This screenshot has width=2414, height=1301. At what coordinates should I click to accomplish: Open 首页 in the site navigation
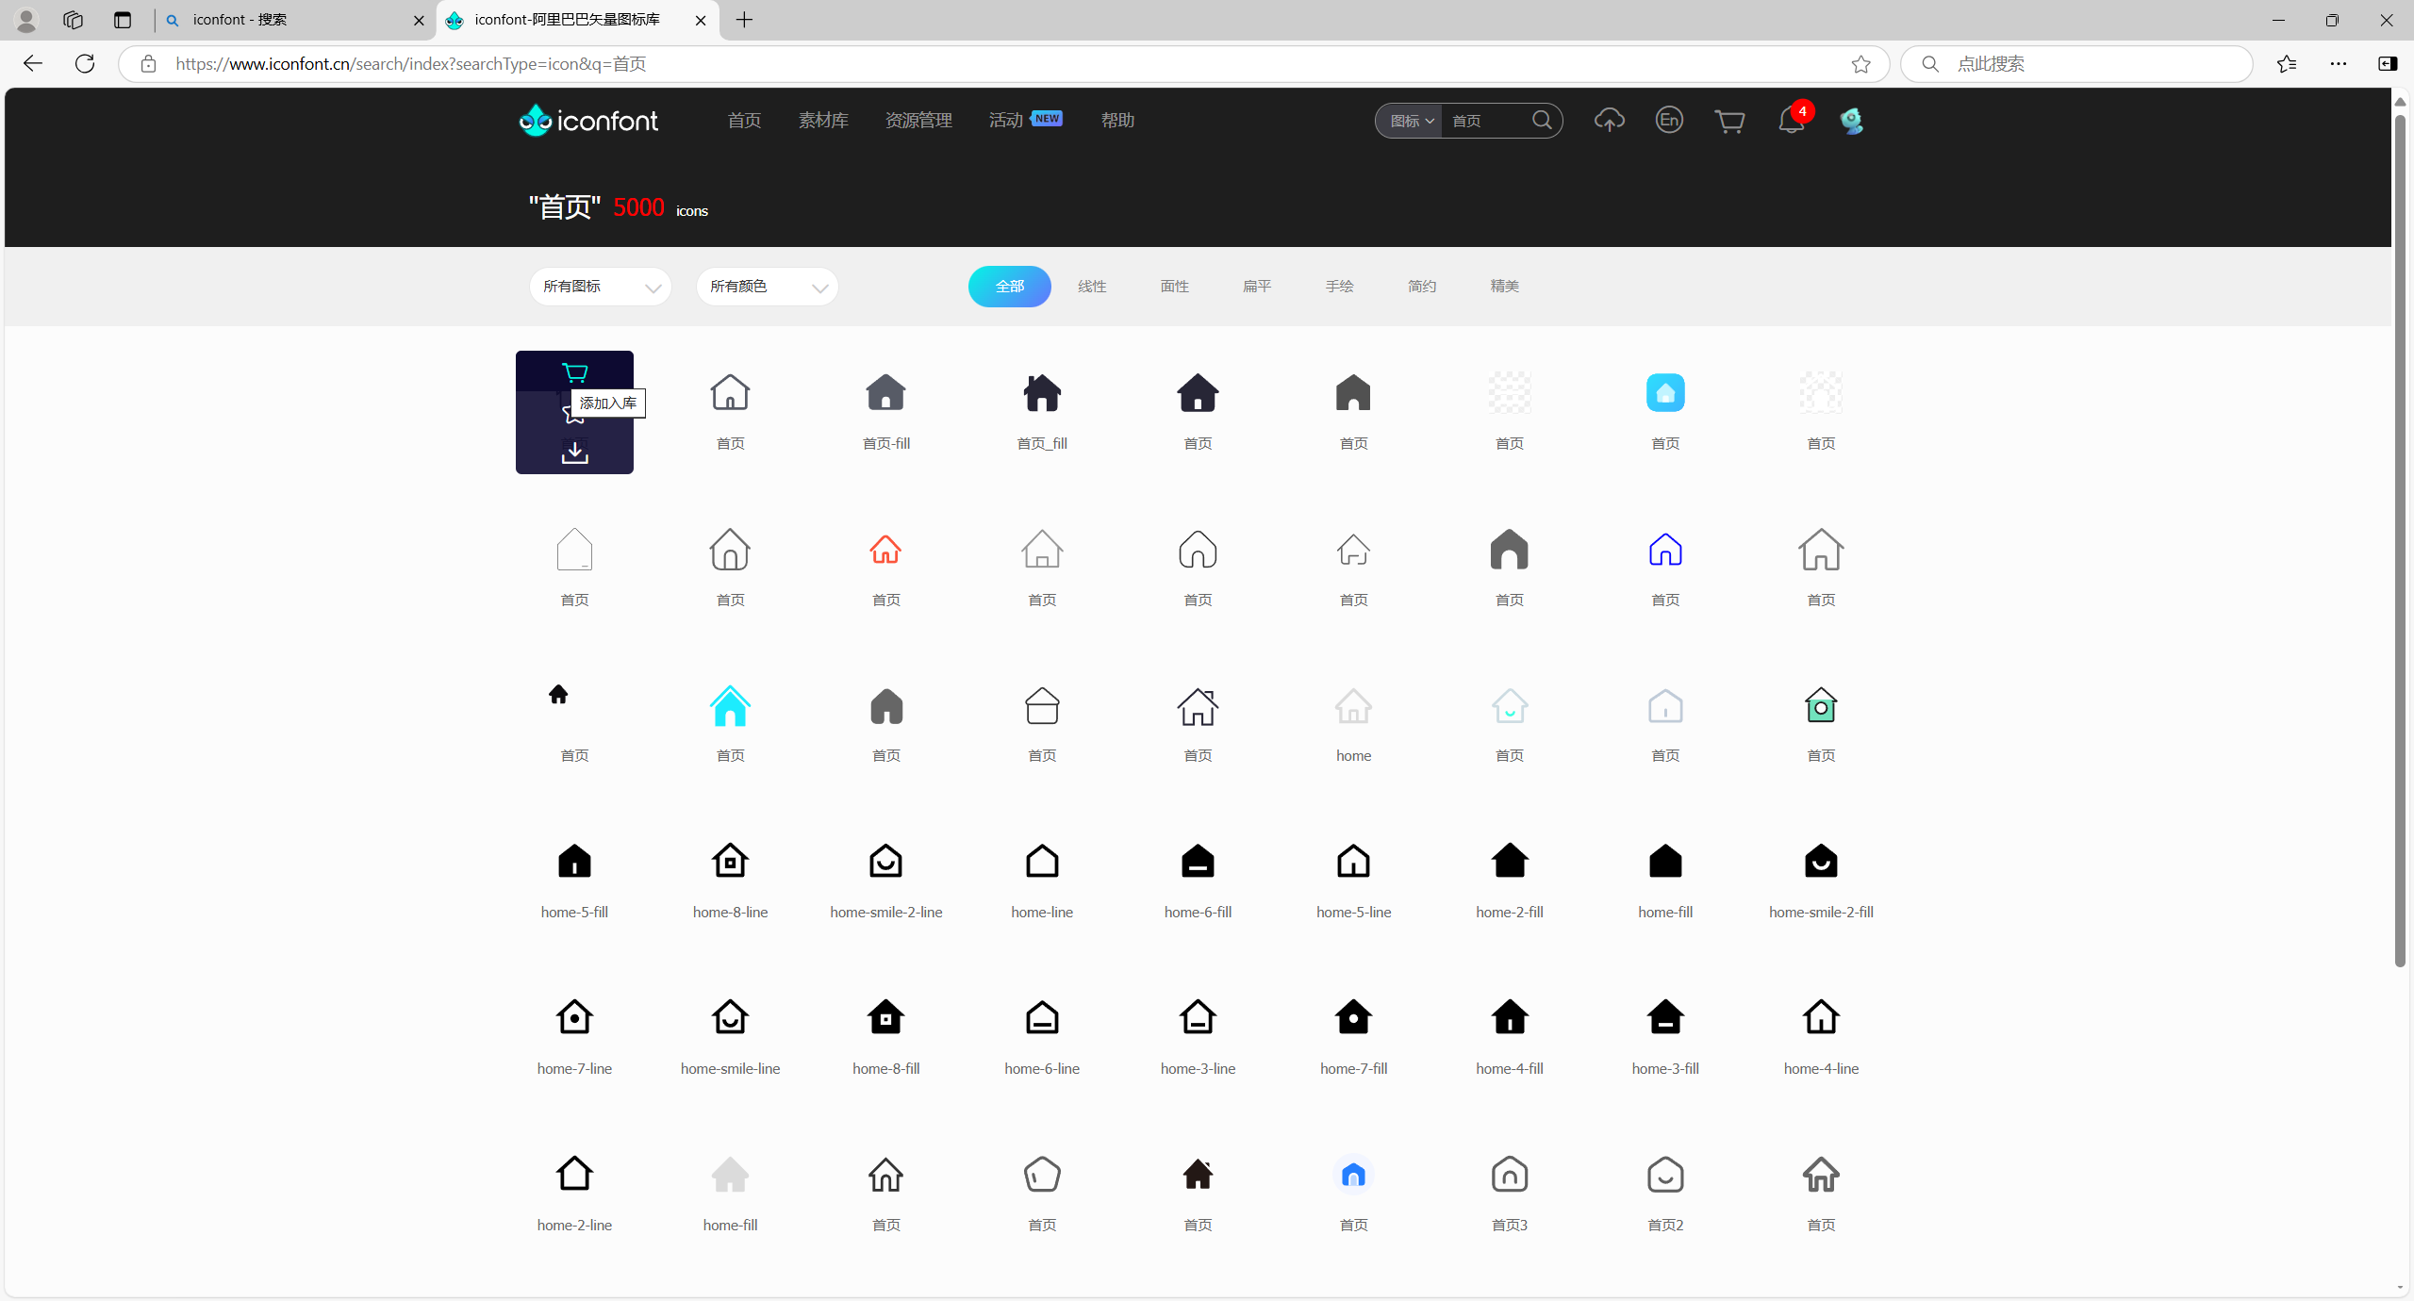click(744, 121)
